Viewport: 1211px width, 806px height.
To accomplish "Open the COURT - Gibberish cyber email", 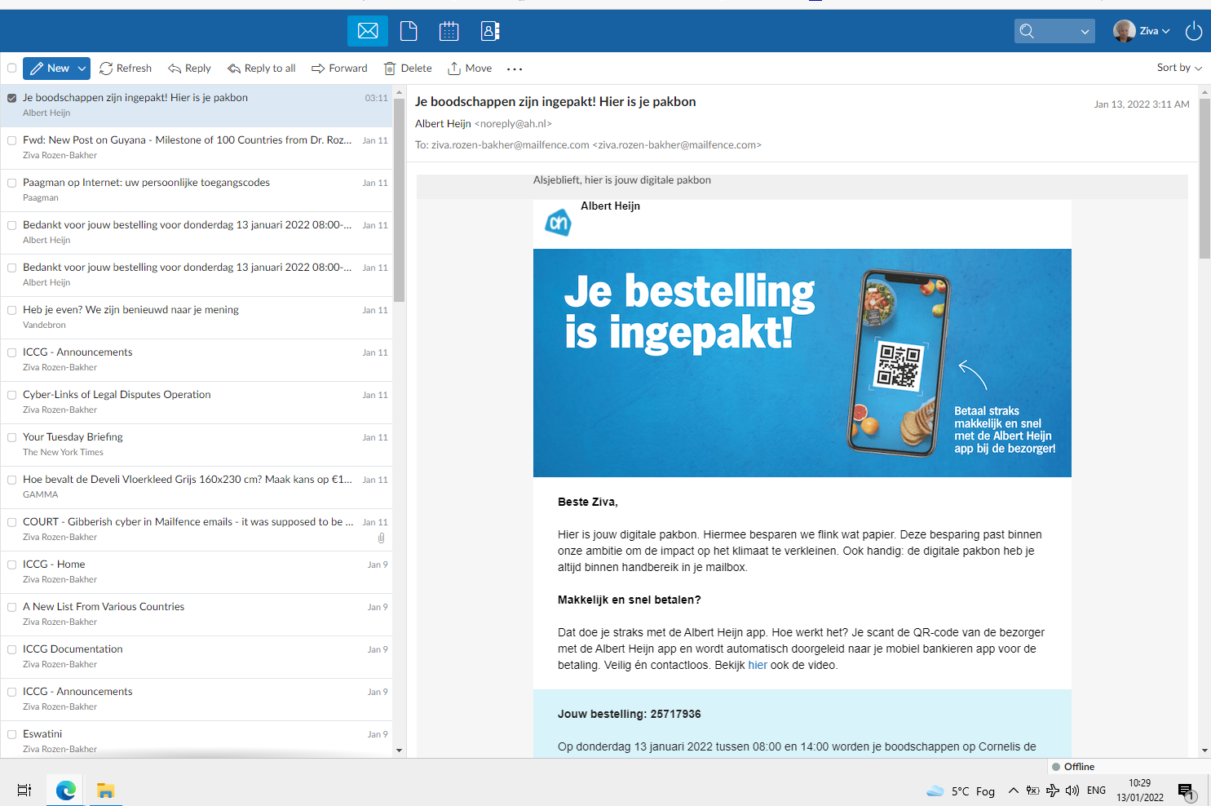I will click(197, 529).
